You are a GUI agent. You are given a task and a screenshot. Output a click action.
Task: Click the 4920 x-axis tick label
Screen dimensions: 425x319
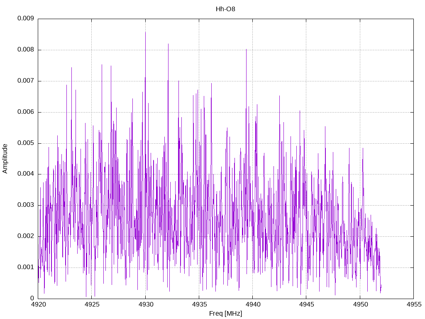click(x=38, y=304)
